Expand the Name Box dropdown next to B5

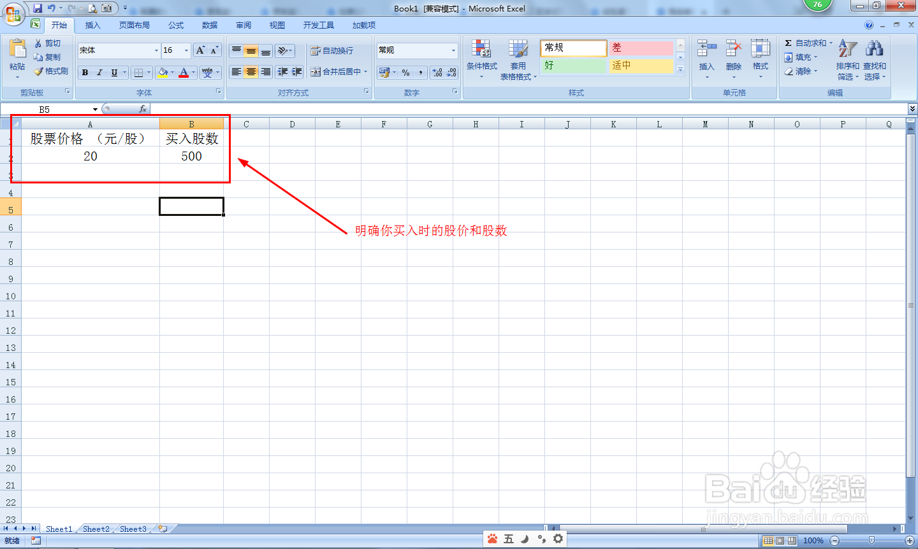pos(95,110)
